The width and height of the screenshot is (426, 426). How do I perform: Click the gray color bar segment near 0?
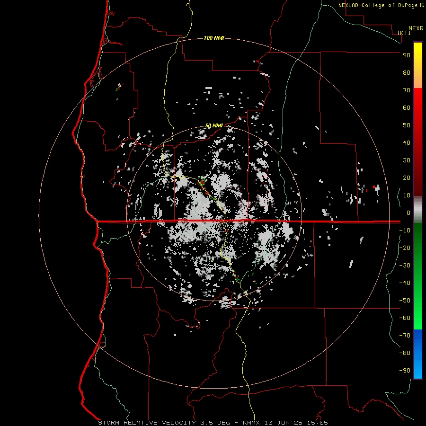(x=418, y=211)
